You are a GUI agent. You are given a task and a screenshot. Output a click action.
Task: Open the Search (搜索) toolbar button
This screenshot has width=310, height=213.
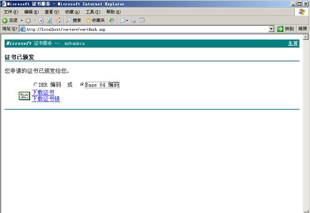(73, 20)
